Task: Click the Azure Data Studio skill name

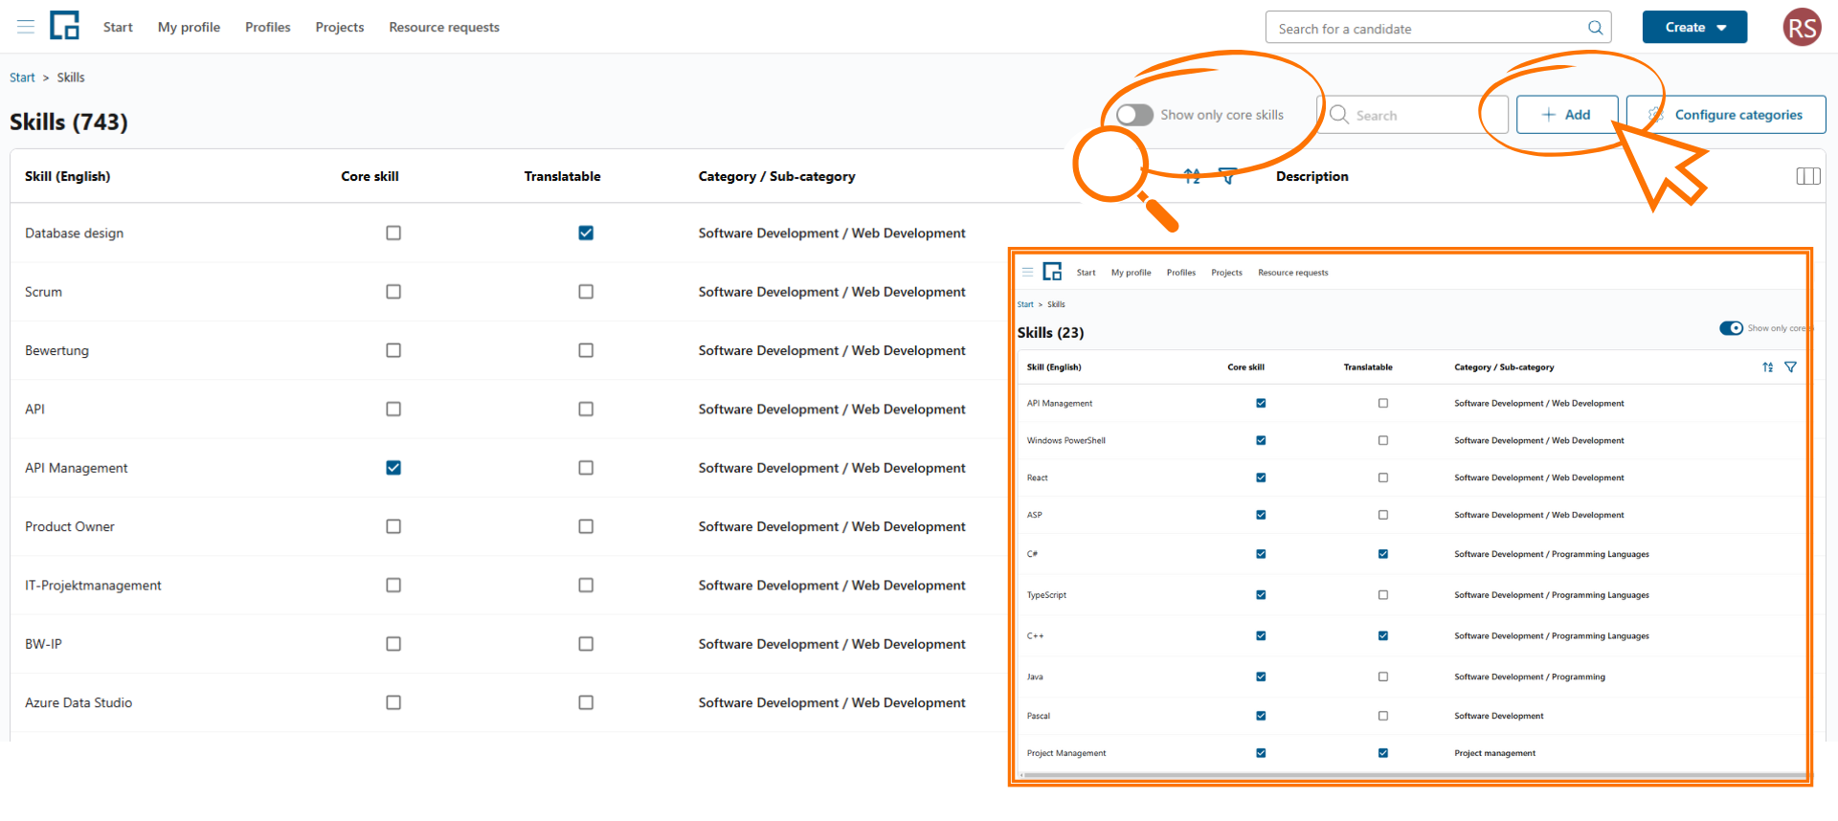Action: coord(78,702)
